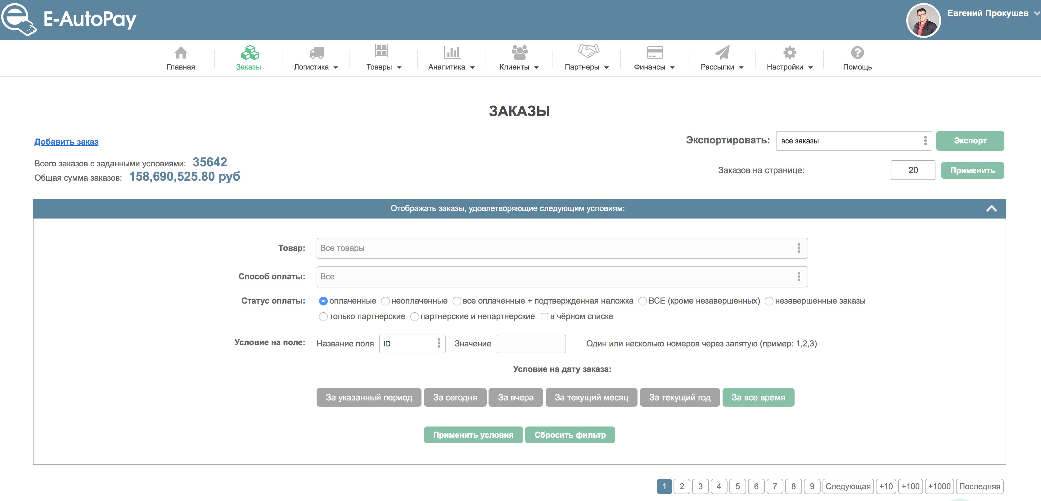Click Сбросить фильтр button
The height and width of the screenshot is (501, 1041).
tap(570, 435)
